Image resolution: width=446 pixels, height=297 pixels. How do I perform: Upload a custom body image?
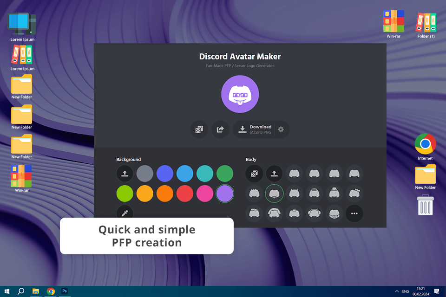pos(274,174)
